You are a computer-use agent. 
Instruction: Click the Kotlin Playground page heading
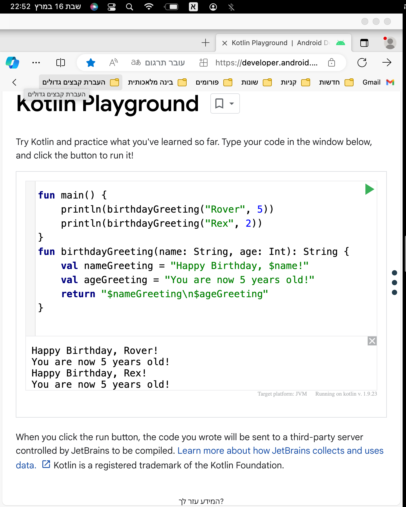[107, 104]
